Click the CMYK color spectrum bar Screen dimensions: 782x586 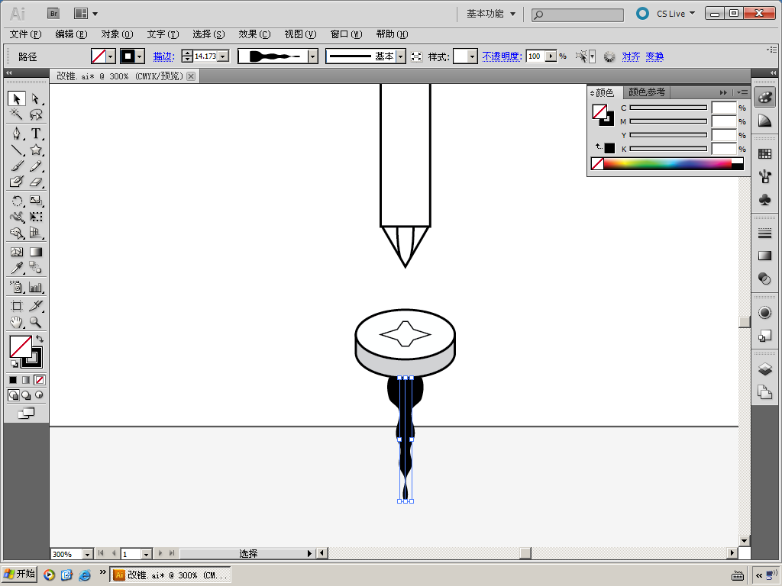[x=667, y=163]
